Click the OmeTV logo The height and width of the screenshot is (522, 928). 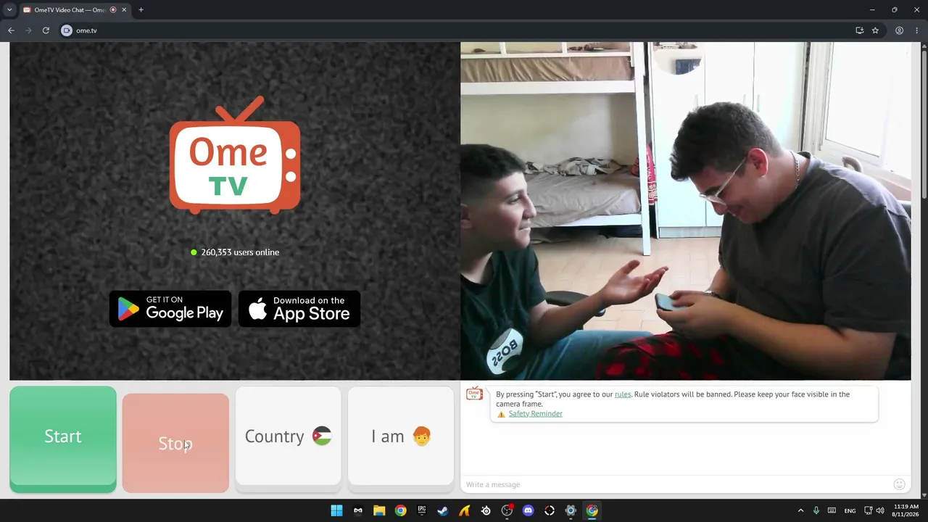235,155
